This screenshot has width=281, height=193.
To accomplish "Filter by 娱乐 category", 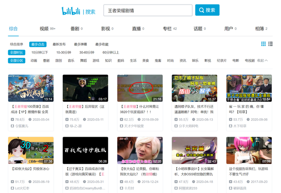I will (195, 60).
